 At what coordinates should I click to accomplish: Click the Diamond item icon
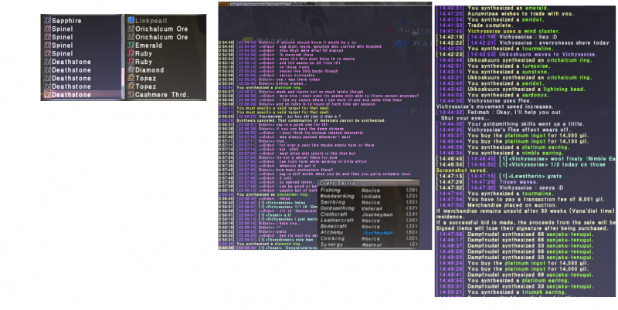click(131, 70)
